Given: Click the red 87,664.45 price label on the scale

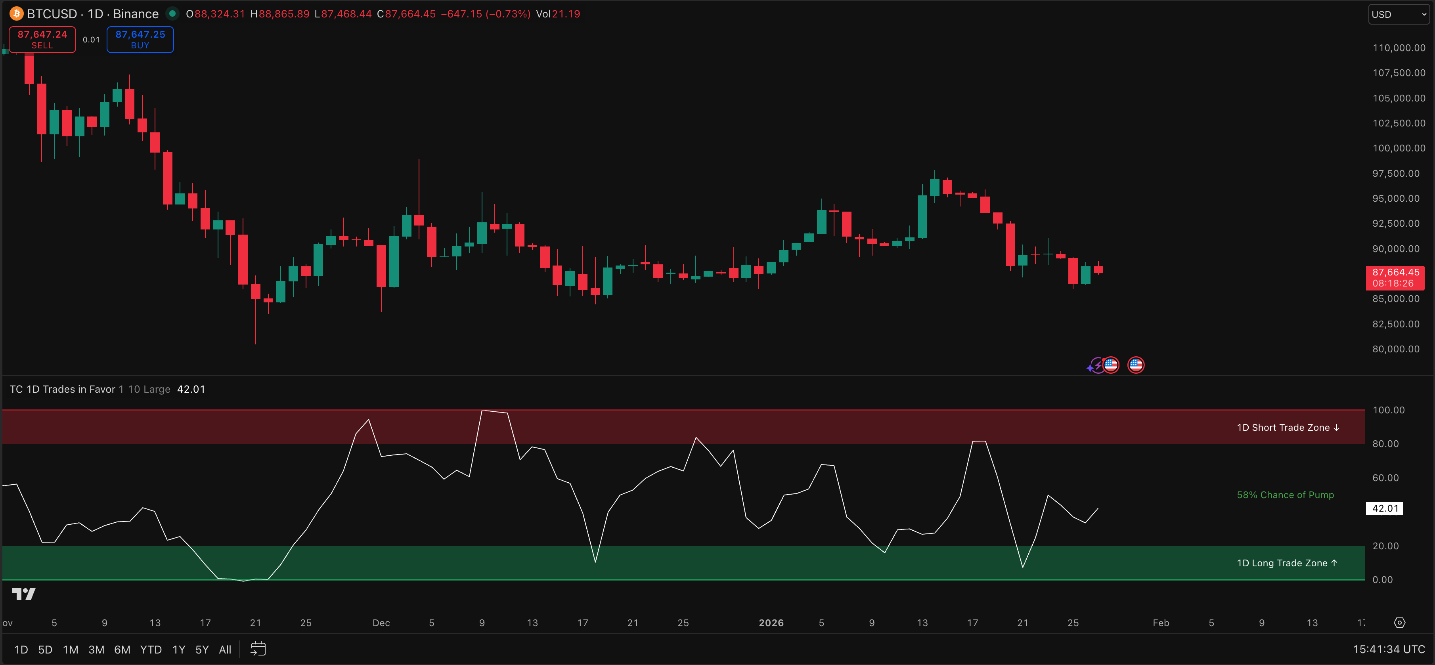Looking at the screenshot, I should 1395,278.
